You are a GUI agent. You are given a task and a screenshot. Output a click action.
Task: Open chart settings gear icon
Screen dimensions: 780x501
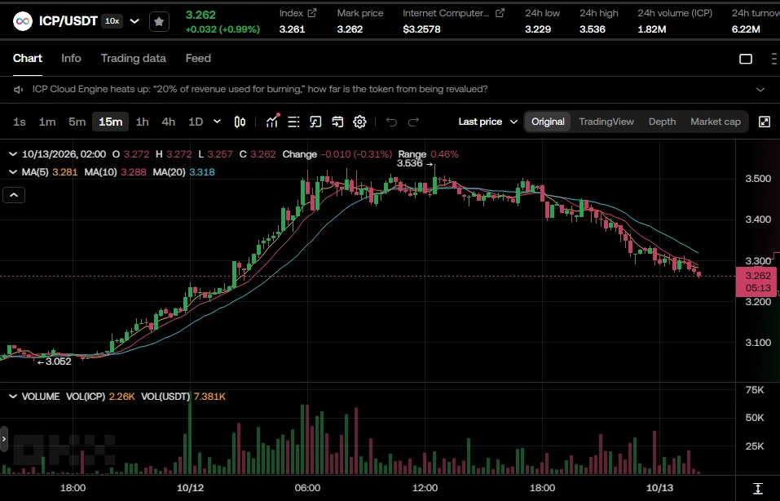coord(359,122)
